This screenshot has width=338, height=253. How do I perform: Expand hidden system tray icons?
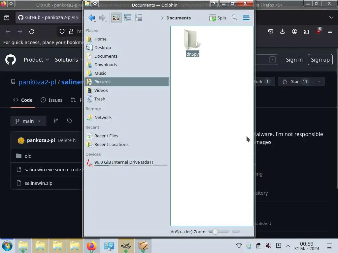click(x=288, y=246)
